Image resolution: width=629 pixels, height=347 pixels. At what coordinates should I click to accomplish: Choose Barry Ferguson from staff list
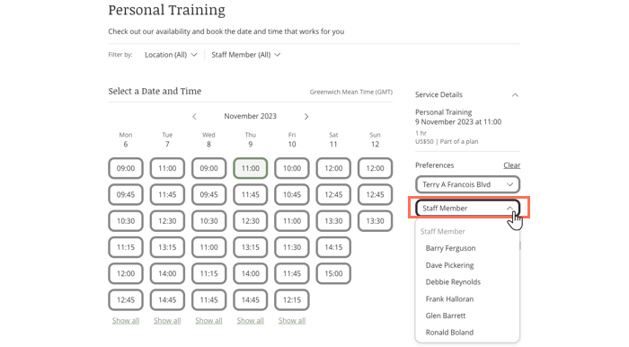[x=450, y=248]
